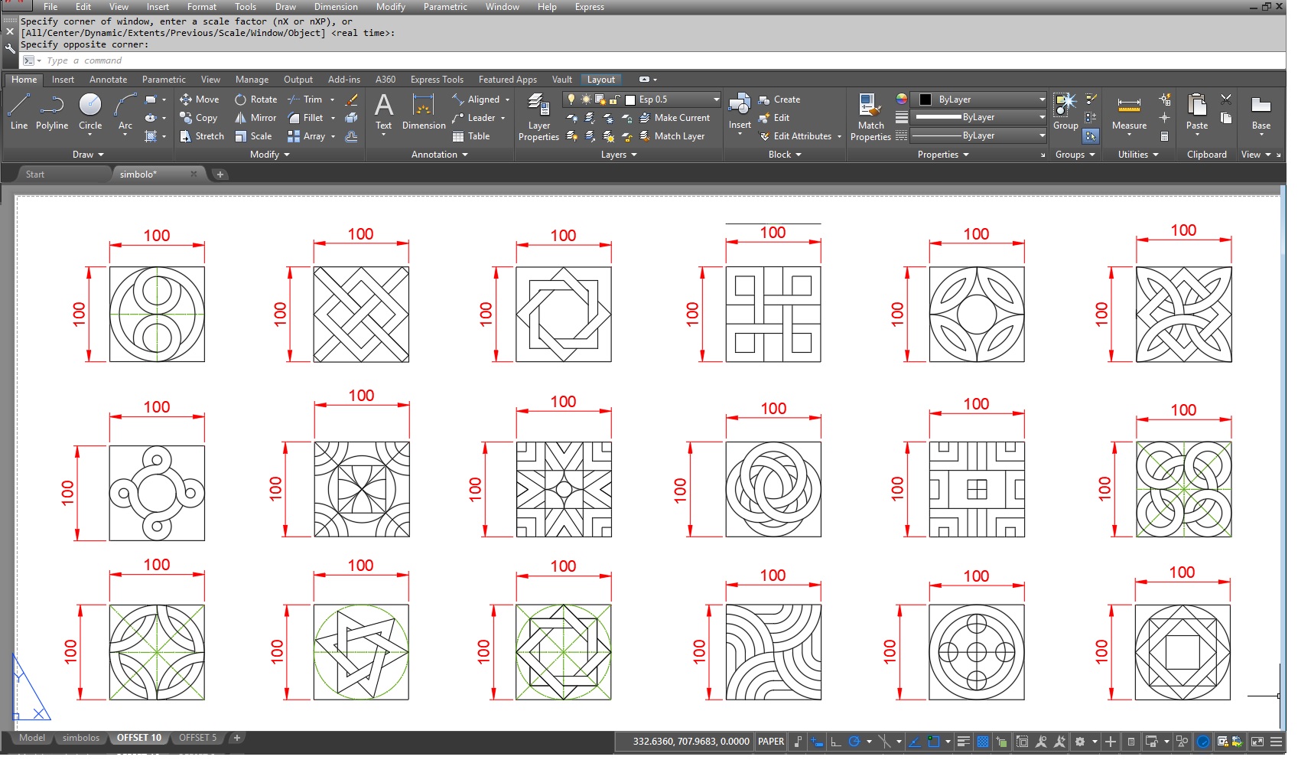
Task: Pick the Dimension annotation tool
Action: [x=423, y=112]
